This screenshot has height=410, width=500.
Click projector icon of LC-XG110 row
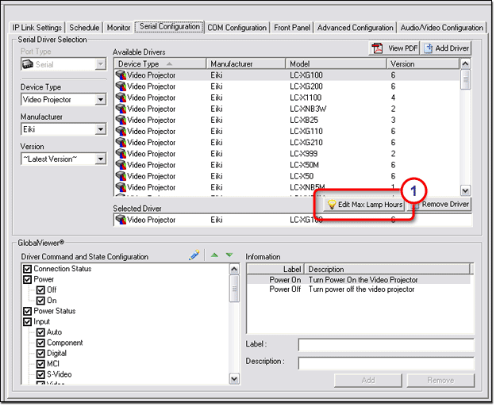121,132
